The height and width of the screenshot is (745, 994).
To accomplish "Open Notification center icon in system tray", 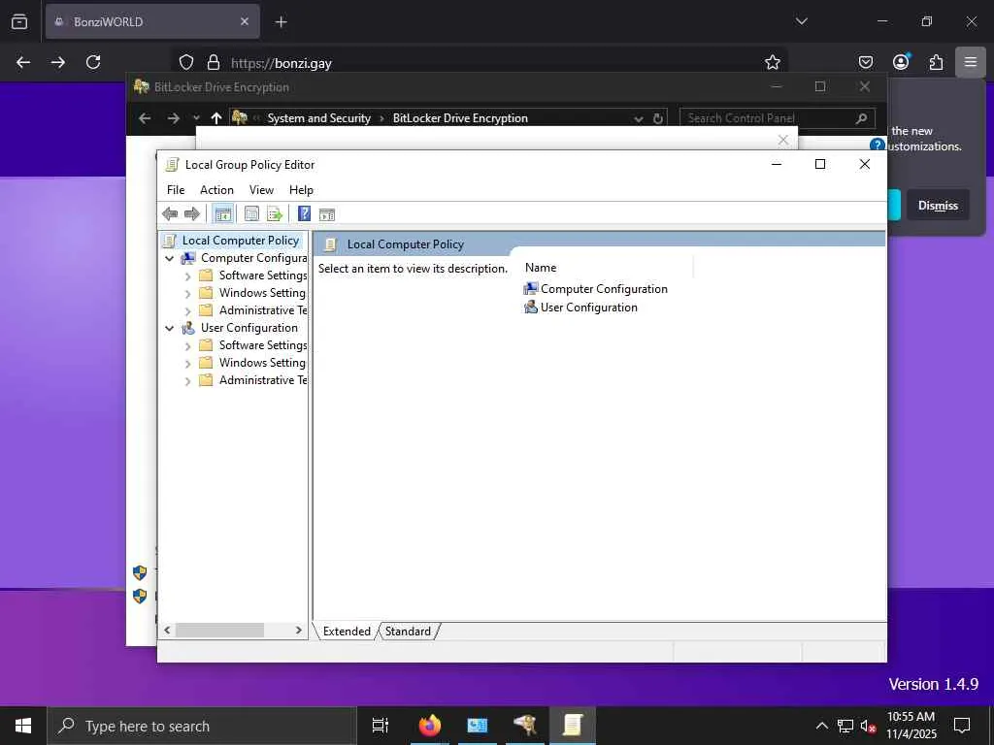I will (962, 726).
